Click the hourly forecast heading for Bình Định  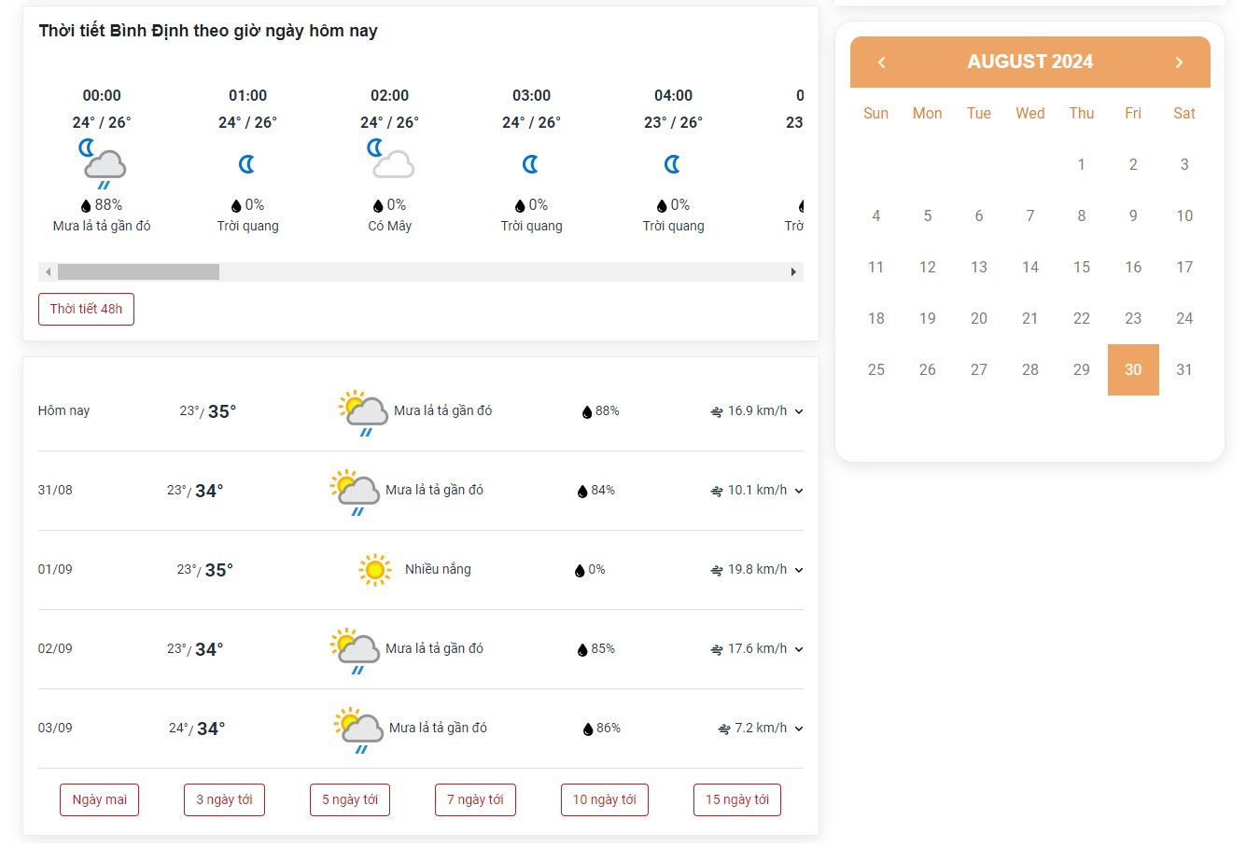208,31
